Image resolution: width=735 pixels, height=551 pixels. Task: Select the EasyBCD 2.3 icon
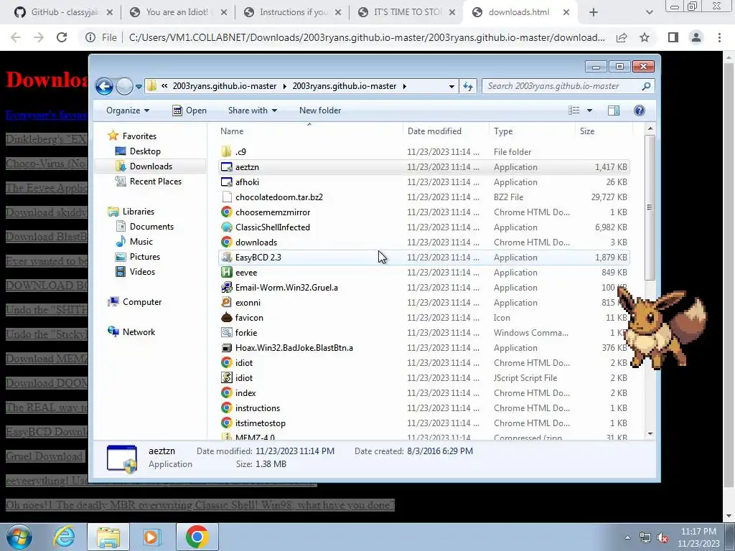[226, 258]
